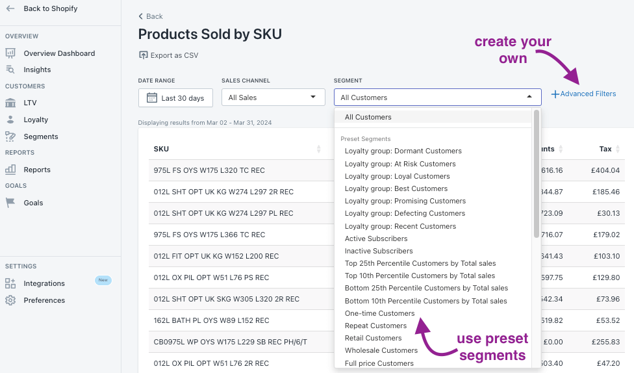Choose Bottom 25th Percentile Customers by Total sales
The height and width of the screenshot is (373, 634).
click(x=426, y=288)
